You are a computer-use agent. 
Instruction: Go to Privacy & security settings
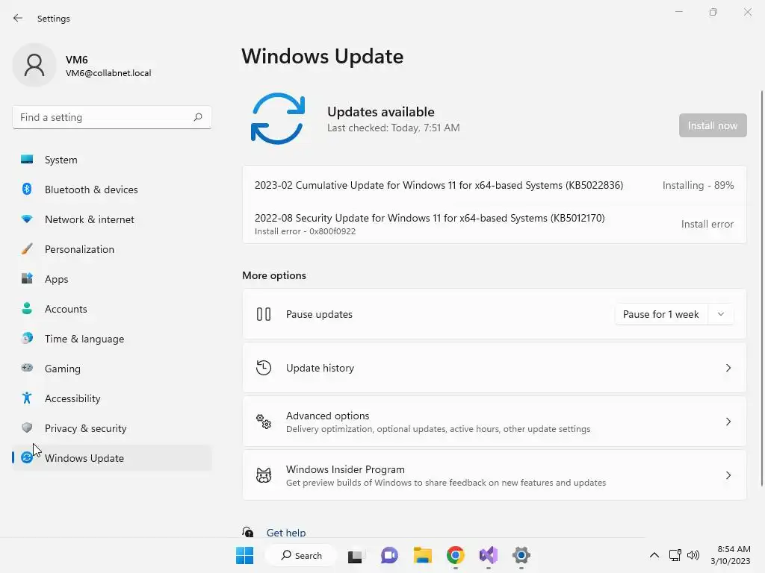pos(112,428)
